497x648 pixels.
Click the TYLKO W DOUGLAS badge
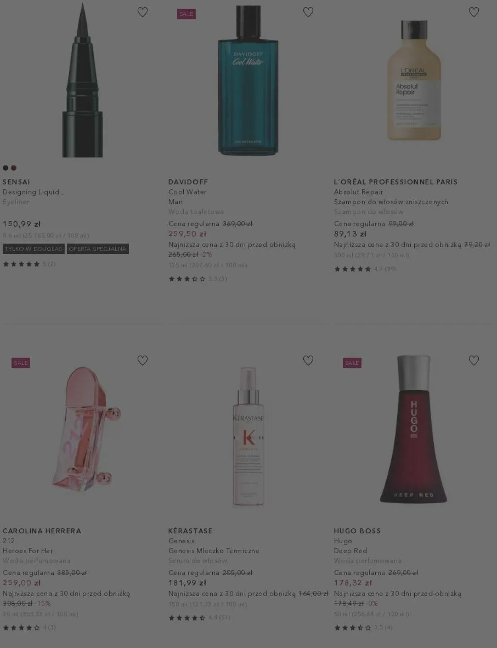[x=34, y=249]
